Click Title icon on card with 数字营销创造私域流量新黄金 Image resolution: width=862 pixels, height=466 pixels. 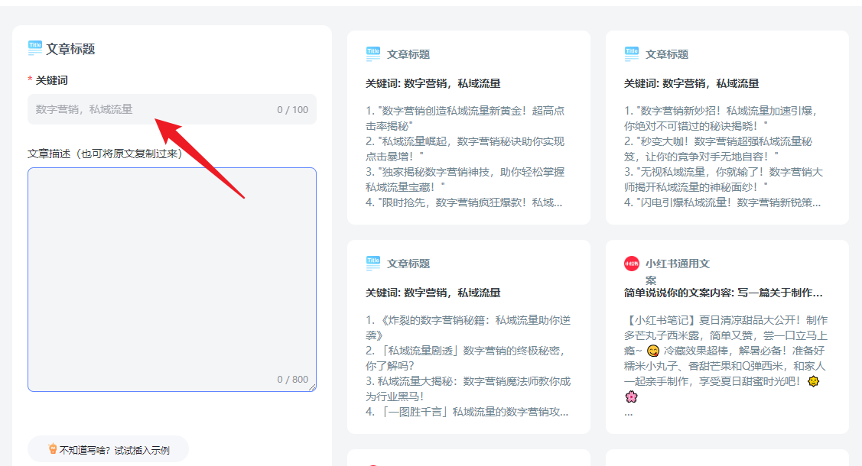(x=372, y=53)
